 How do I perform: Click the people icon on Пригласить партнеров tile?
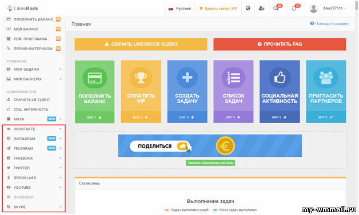pos(326,78)
